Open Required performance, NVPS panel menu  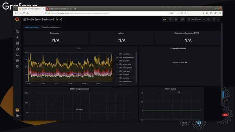point(187,33)
